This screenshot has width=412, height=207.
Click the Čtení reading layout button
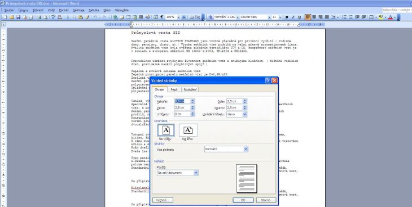[195, 17]
